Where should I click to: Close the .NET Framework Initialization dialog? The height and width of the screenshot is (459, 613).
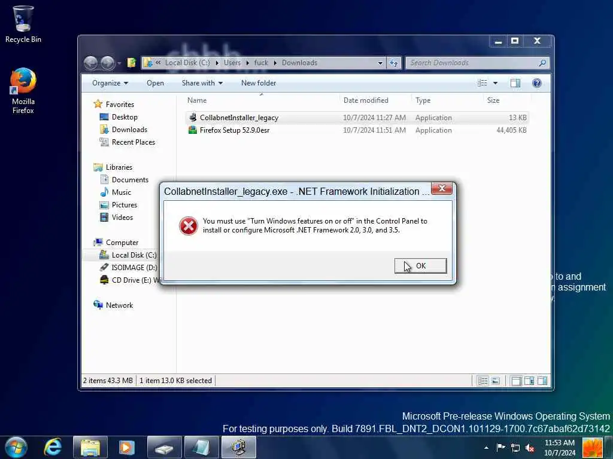click(442, 189)
